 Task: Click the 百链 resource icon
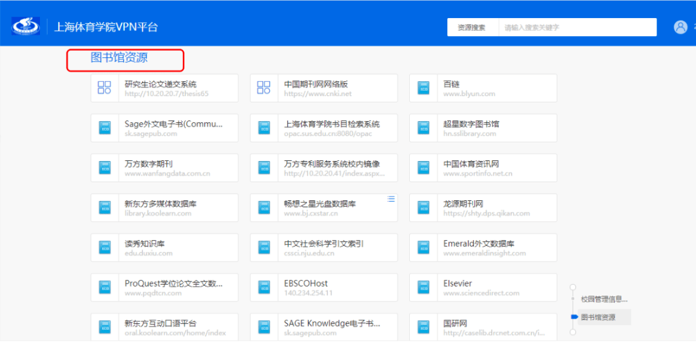point(423,88)
